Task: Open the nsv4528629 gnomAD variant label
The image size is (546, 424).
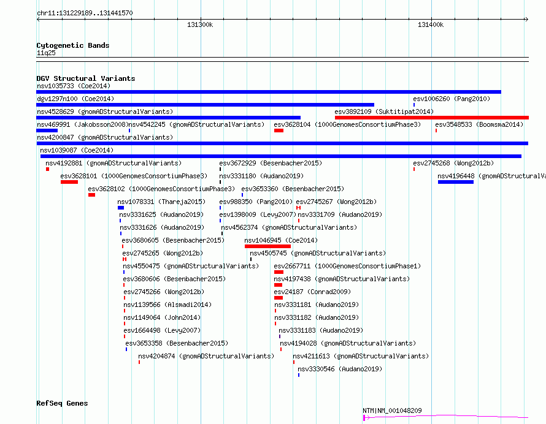Action: [x=105, y=112]
